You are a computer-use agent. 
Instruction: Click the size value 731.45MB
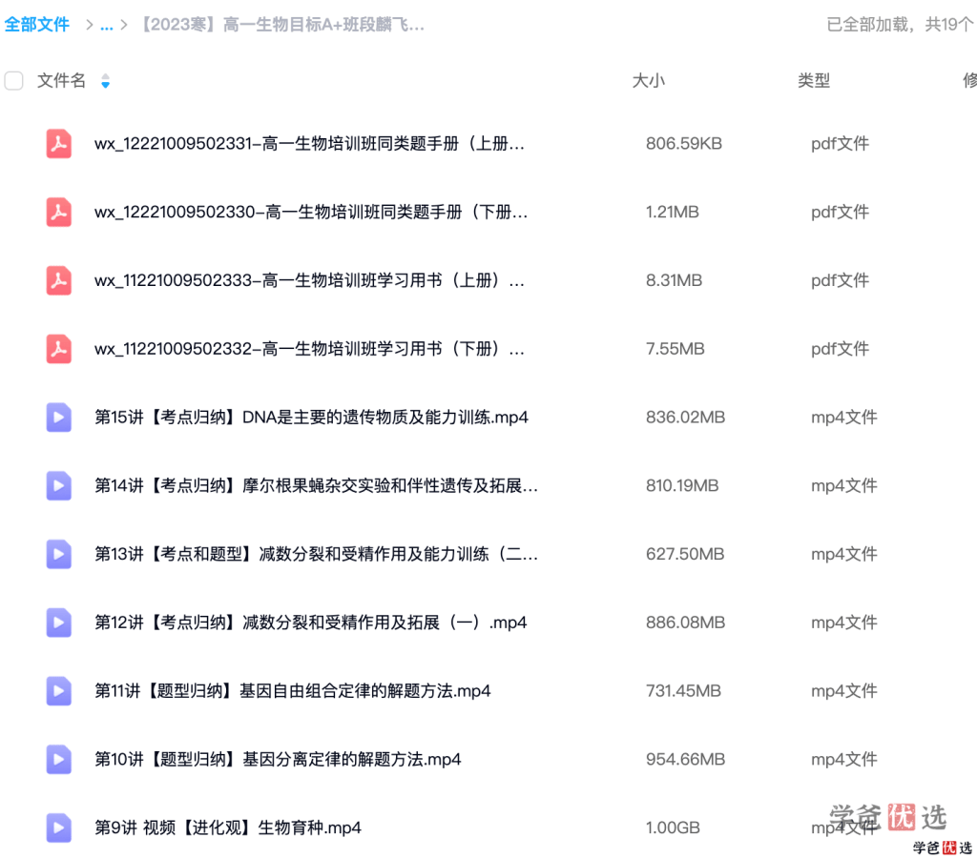pos(683,691)
